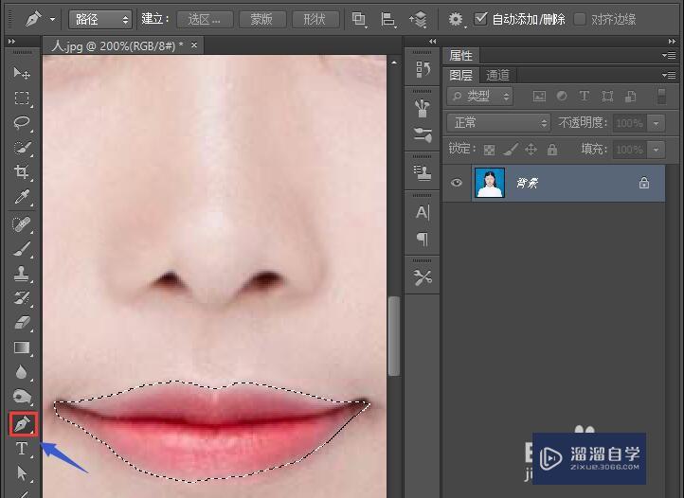Open the History panel icon
This screenshot has width=684, height=498.
[423, 69]
